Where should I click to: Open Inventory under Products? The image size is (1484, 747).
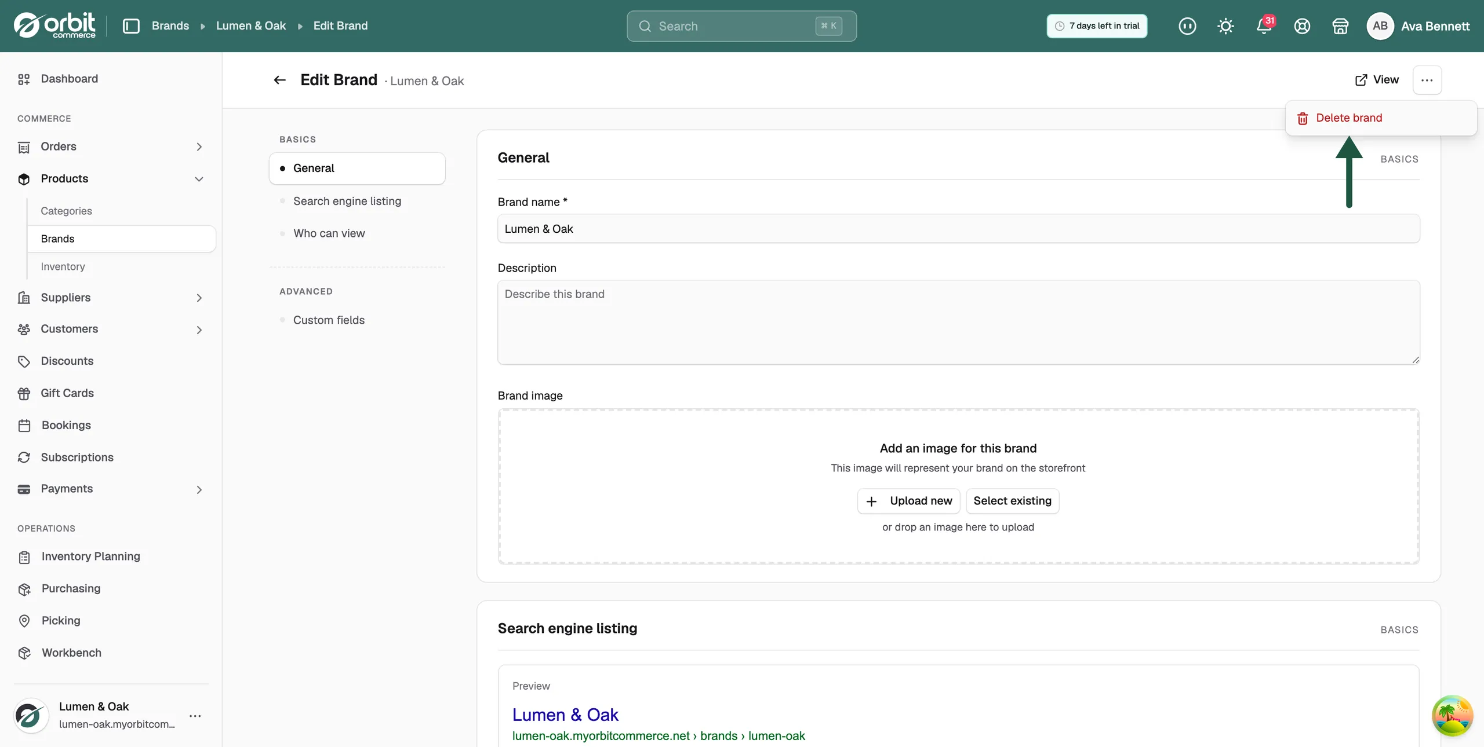point(63,266)
